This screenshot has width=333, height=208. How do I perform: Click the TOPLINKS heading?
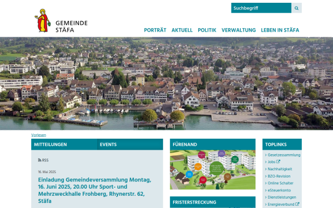[276, 145]
